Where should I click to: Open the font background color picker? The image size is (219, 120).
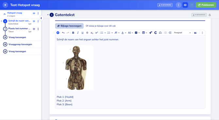coord(137,33)
